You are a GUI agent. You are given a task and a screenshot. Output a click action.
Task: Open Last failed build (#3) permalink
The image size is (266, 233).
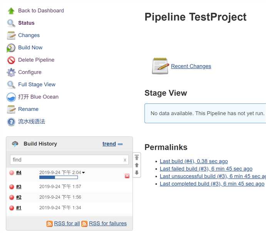tap(206, 169)
